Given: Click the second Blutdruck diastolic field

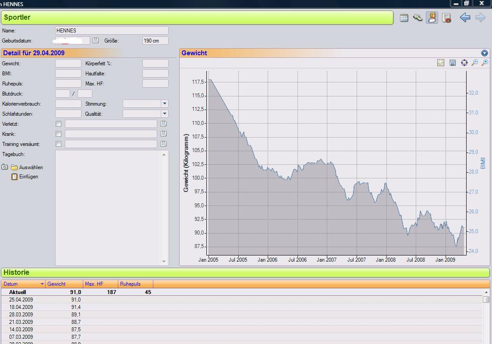Looking at the screenshot, I should tap(85, 93).
